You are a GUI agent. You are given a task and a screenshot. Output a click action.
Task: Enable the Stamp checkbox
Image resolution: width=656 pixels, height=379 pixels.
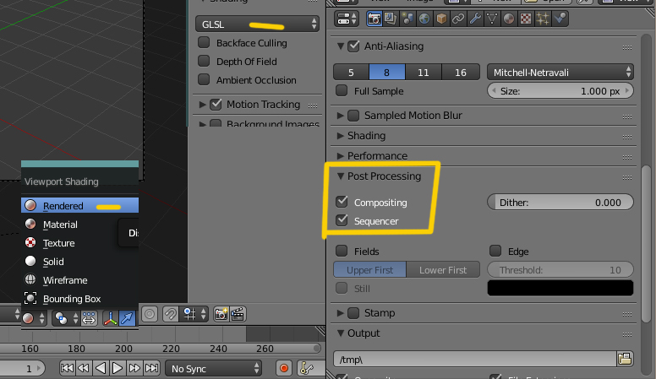353,312
